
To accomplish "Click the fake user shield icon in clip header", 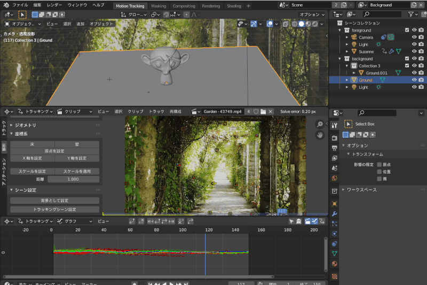I will [x=256, y=112].
